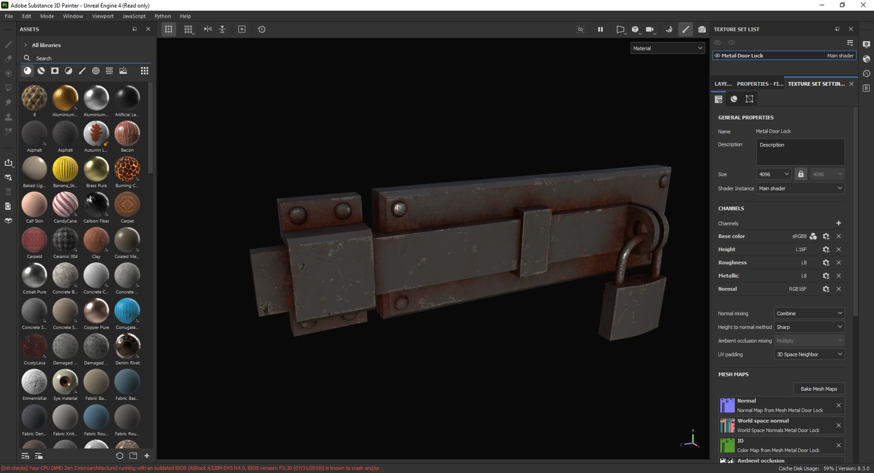
Task: Switch to Properties - Fill tab
Action: coord(760,84)
